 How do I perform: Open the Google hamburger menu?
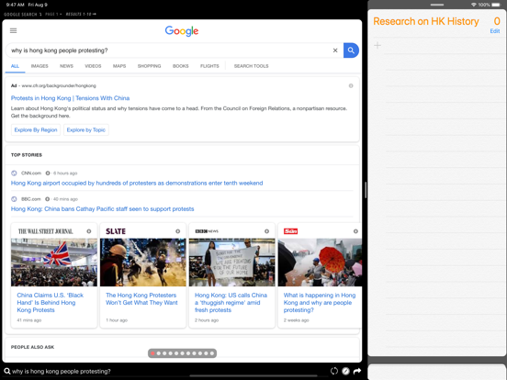pos(13,30)
